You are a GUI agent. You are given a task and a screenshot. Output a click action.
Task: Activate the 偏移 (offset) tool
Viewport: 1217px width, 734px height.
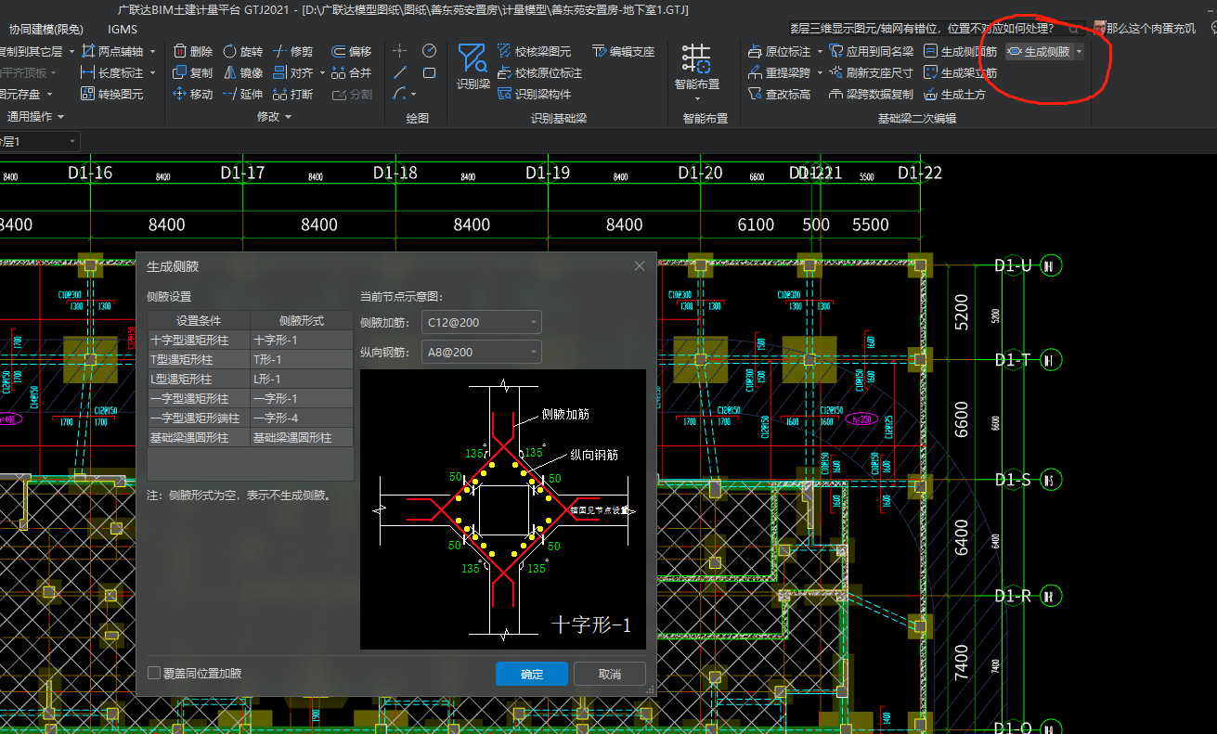click(352, 51)
